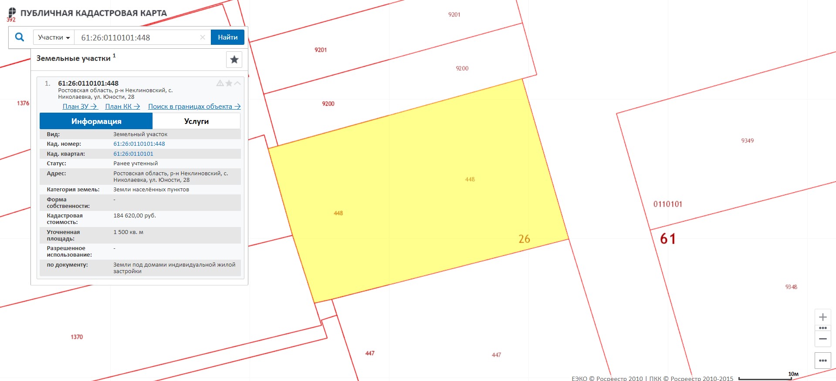Click the Public Cadastral Map logo
Image resolution: width=836 pixels, height=381 pixels.
(12, 13)
